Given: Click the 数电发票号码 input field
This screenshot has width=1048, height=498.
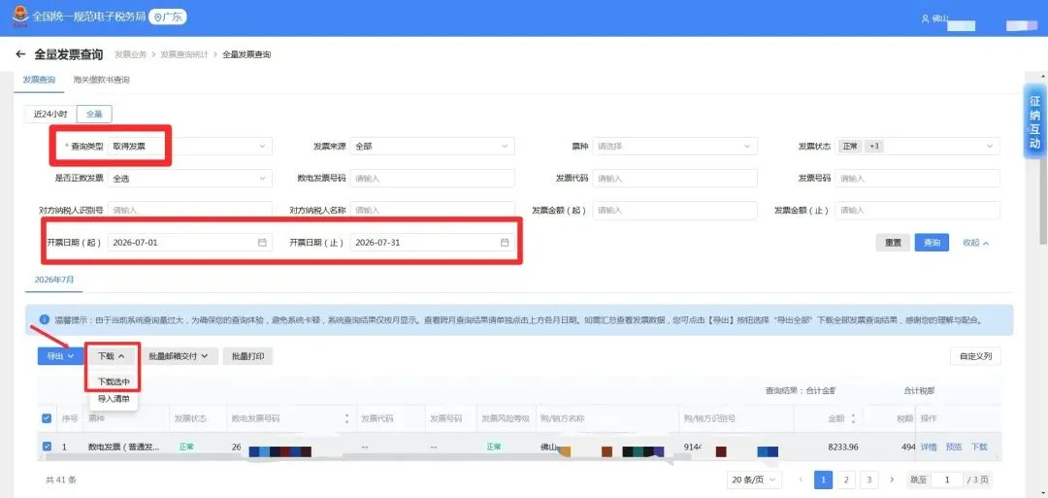Looking at the screenshot, I should (x=433, y=179).
